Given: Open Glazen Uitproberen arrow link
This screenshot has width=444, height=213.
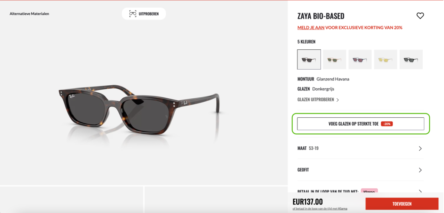Looking at the screenshot, I should point(318,100).
